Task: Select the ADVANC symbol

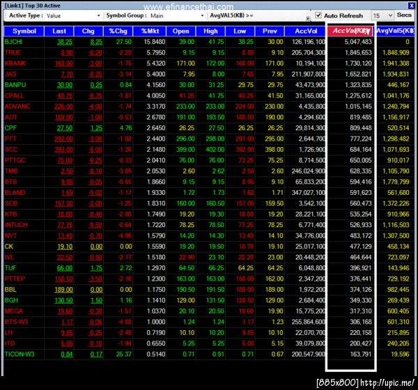Action: 17,107
